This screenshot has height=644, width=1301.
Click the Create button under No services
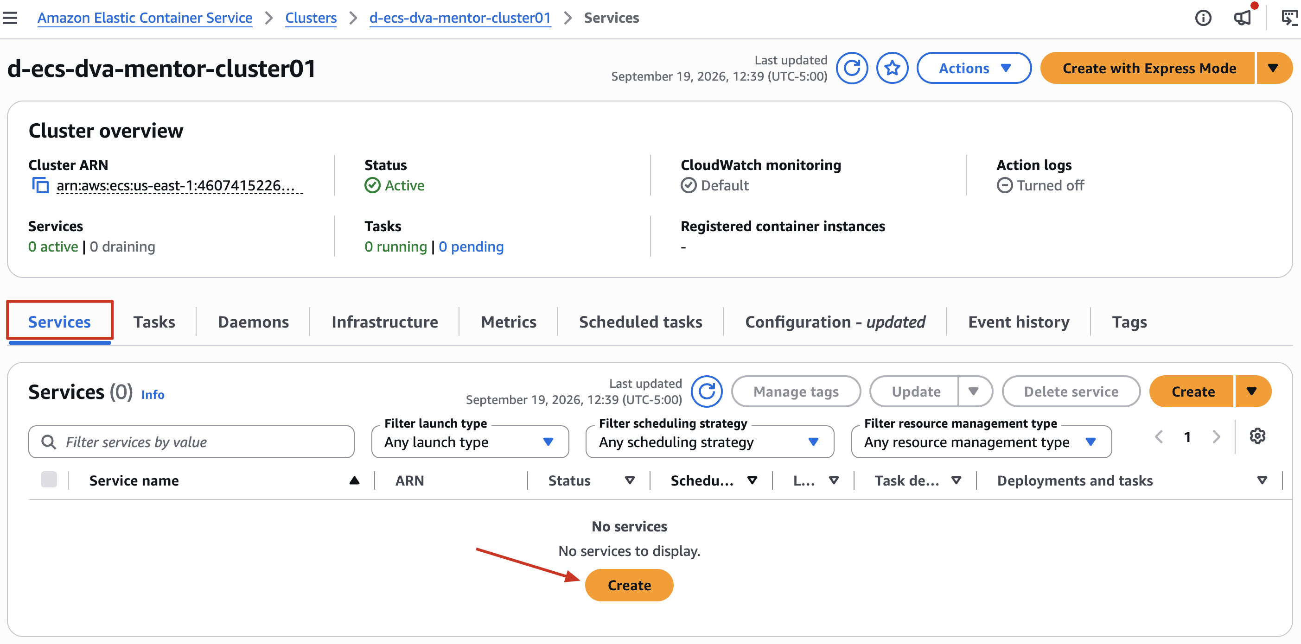[629, 585]
